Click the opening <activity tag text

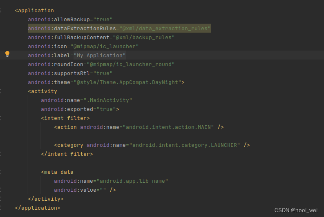pyautogui.click(x=42, y=91)
